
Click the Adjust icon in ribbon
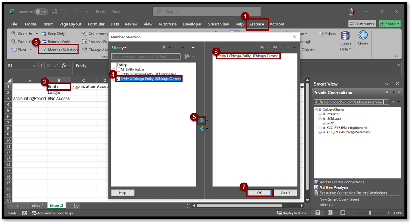[321, 34]
